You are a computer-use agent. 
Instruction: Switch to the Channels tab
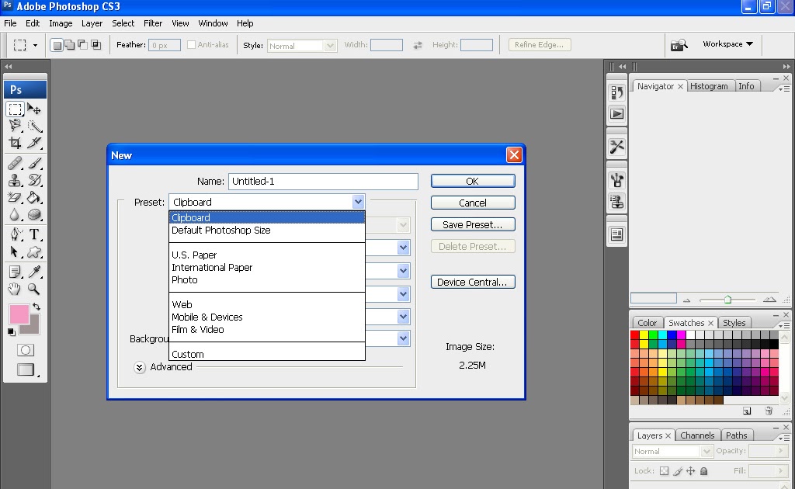[697, 435]
